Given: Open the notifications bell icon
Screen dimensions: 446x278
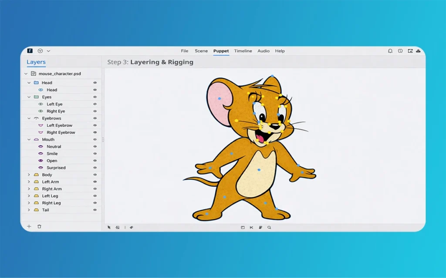Looking at the screenshot, I should pyautogui.click(x=390, y=51).
